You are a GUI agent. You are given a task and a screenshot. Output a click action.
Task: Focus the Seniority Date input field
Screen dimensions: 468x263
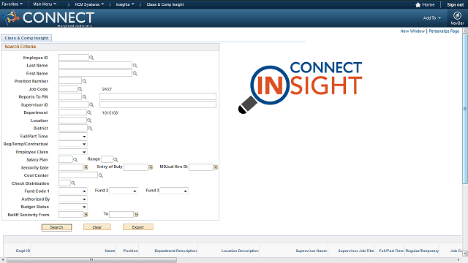pos(71,167)
